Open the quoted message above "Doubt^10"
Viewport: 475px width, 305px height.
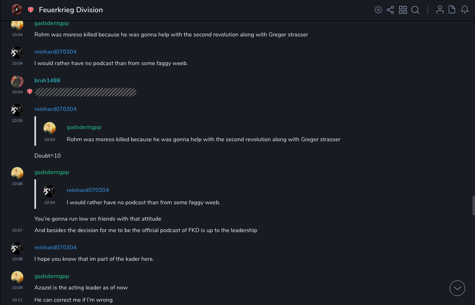click(203, 139)
